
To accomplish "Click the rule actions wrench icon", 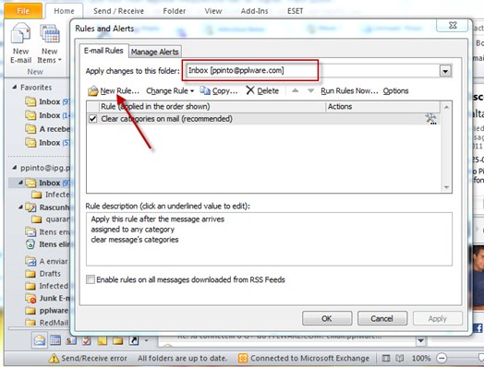I will click(x=430, y=119).
